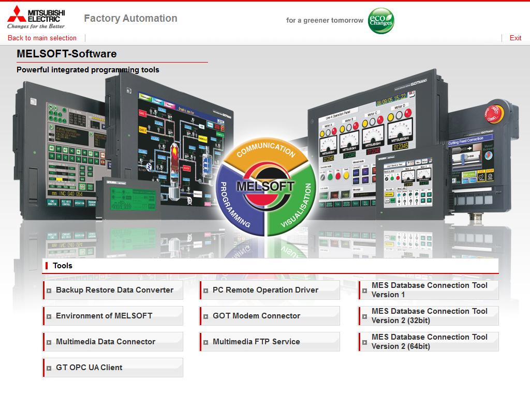The height and width of the screenshot is (397, 530).
Task: Click arrow icon beside Multimedia FTP Service
Action: pos(206,342)
